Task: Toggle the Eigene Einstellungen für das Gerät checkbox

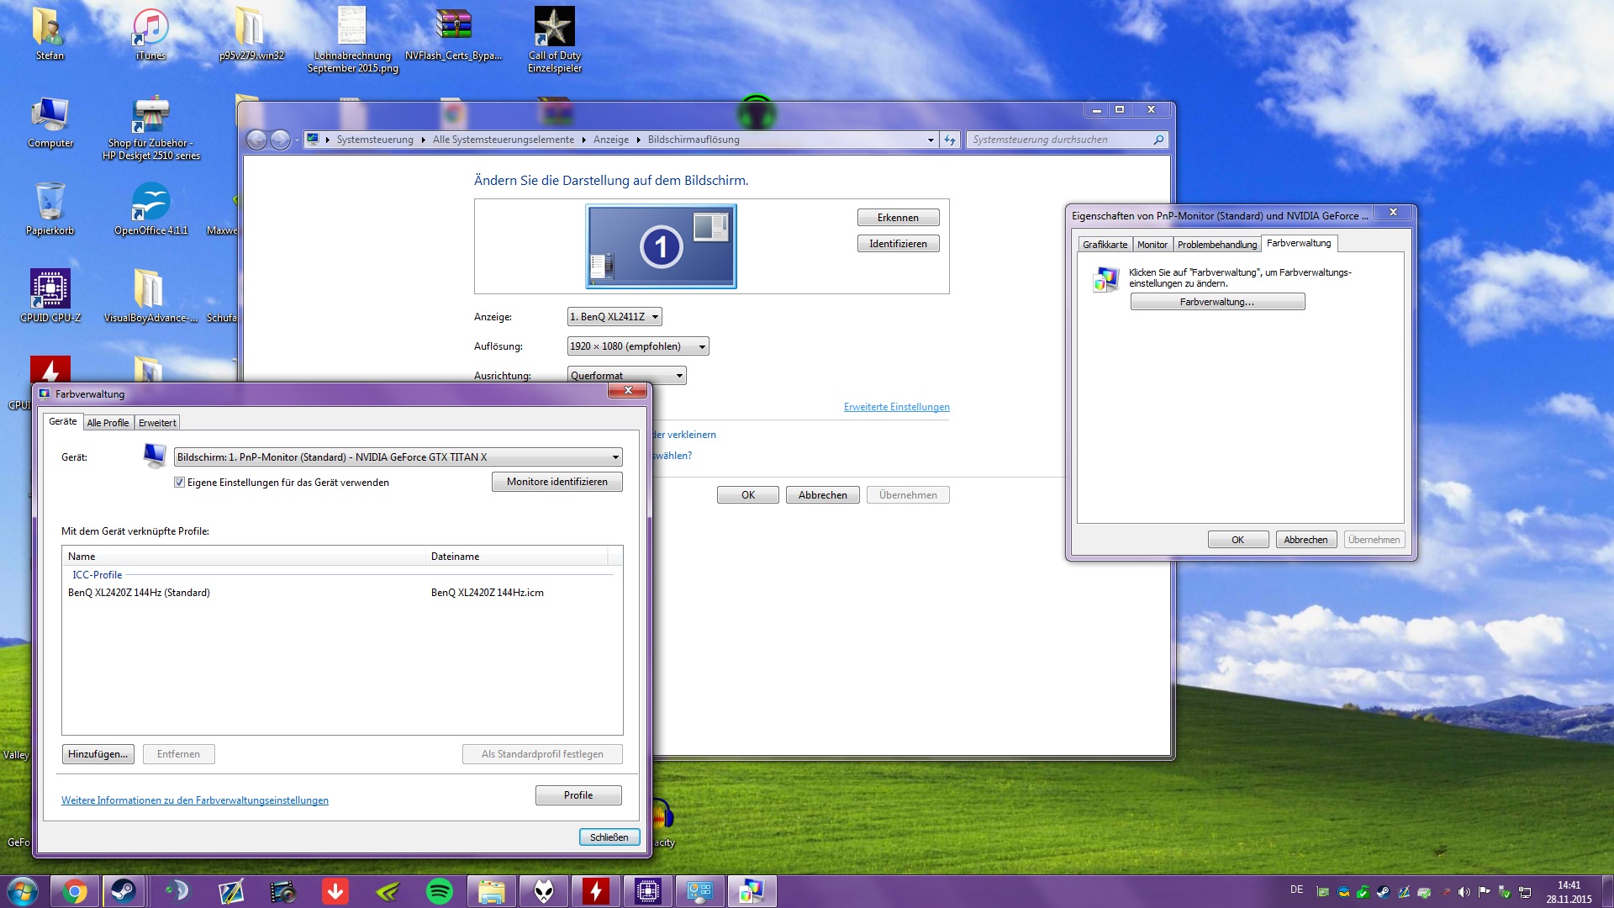Action: click(179, 483)
